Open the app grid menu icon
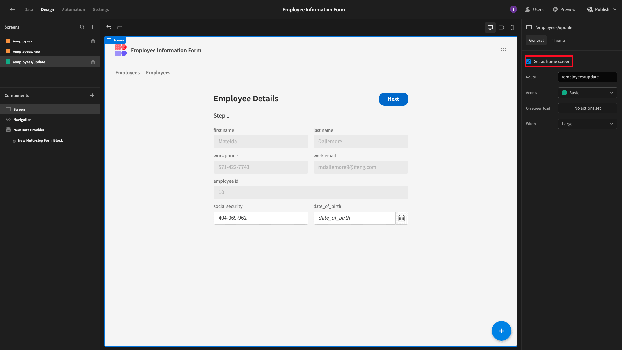 coord(503,50)
